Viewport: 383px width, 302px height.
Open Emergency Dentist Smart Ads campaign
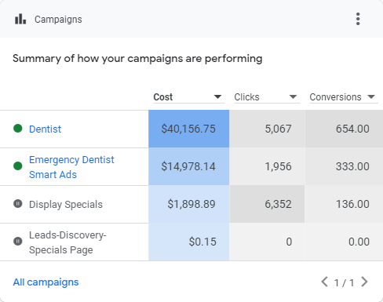pyautogui.click(x=71, y=167)
